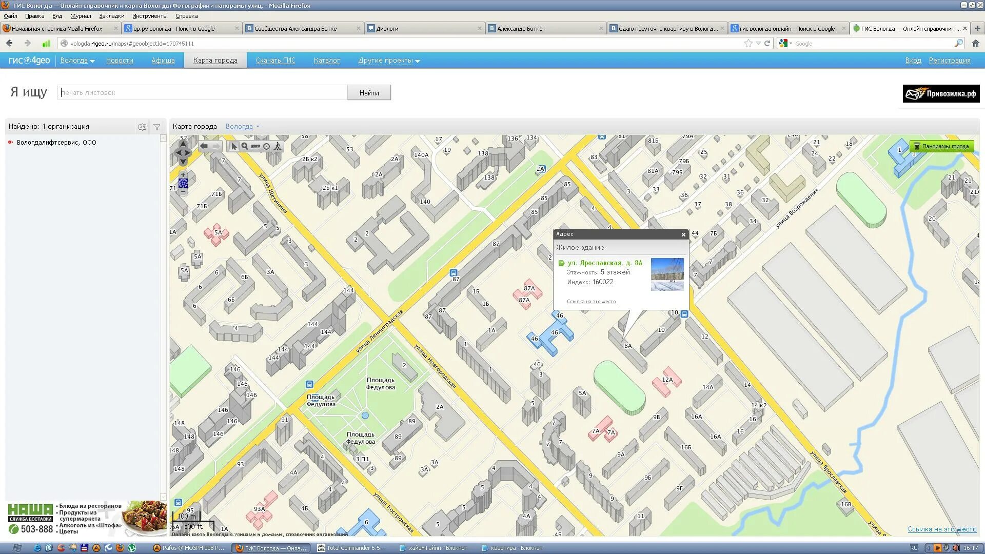Click the blue globe full-extent icon
This screenshot has height=554, width=985.
coord(183,183)
